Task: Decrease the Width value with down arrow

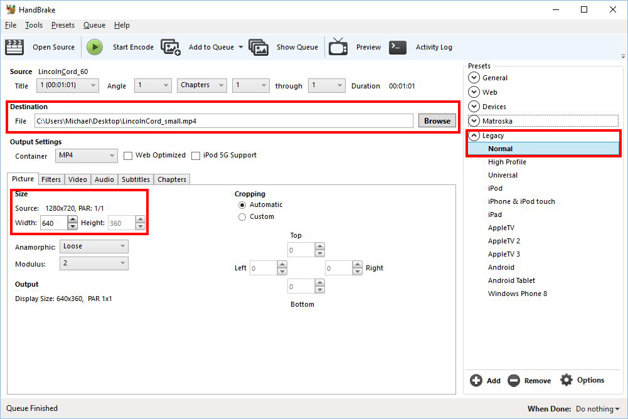Action: [73, 226]
